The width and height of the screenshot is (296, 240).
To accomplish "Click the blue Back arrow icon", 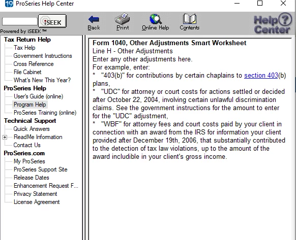I will tap(94, 19).
